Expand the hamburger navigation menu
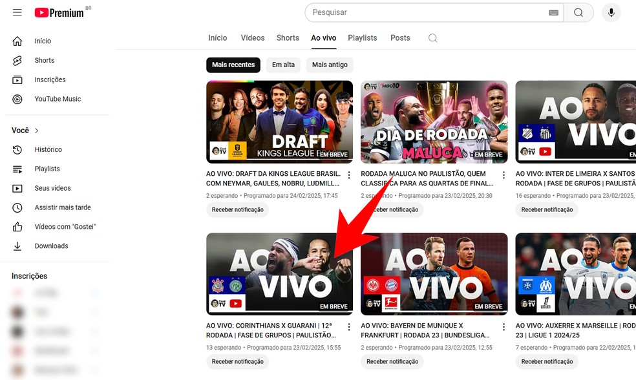This screenshot has width=636, height=380. [x=17, y=12]
